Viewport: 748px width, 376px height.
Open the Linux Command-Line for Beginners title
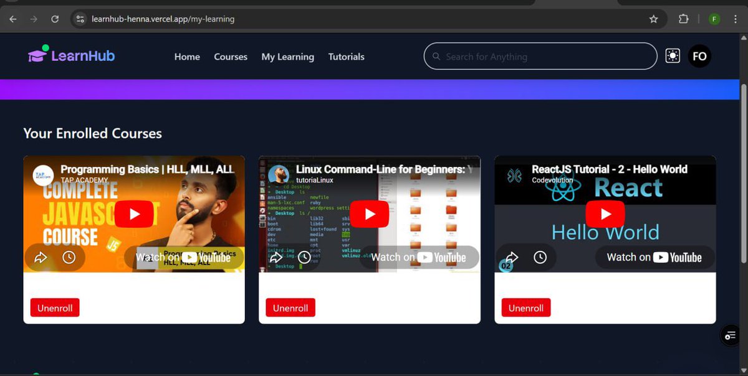coord(384,169)
